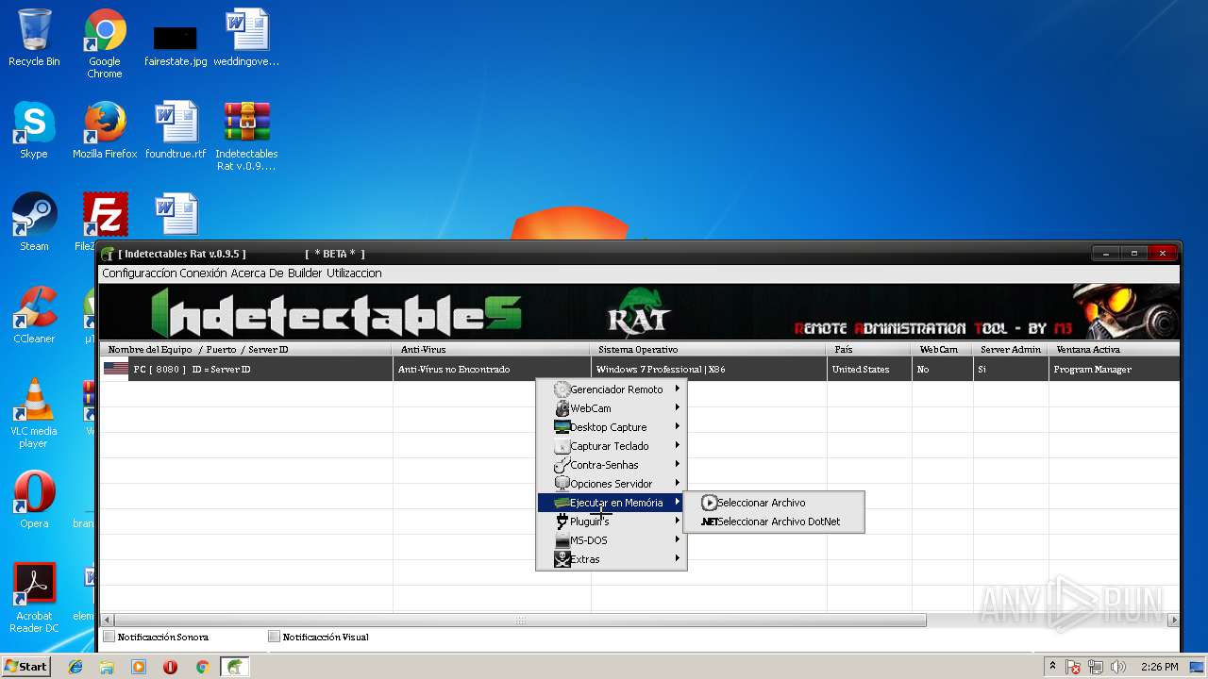This screenshot has height=679, width=1208.
Task: Select the CCleaner desktop shortcut
Action: (x=34, y=316)
